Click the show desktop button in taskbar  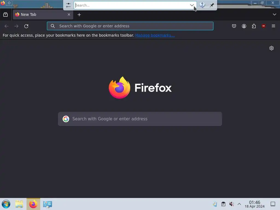pos(273,204)
